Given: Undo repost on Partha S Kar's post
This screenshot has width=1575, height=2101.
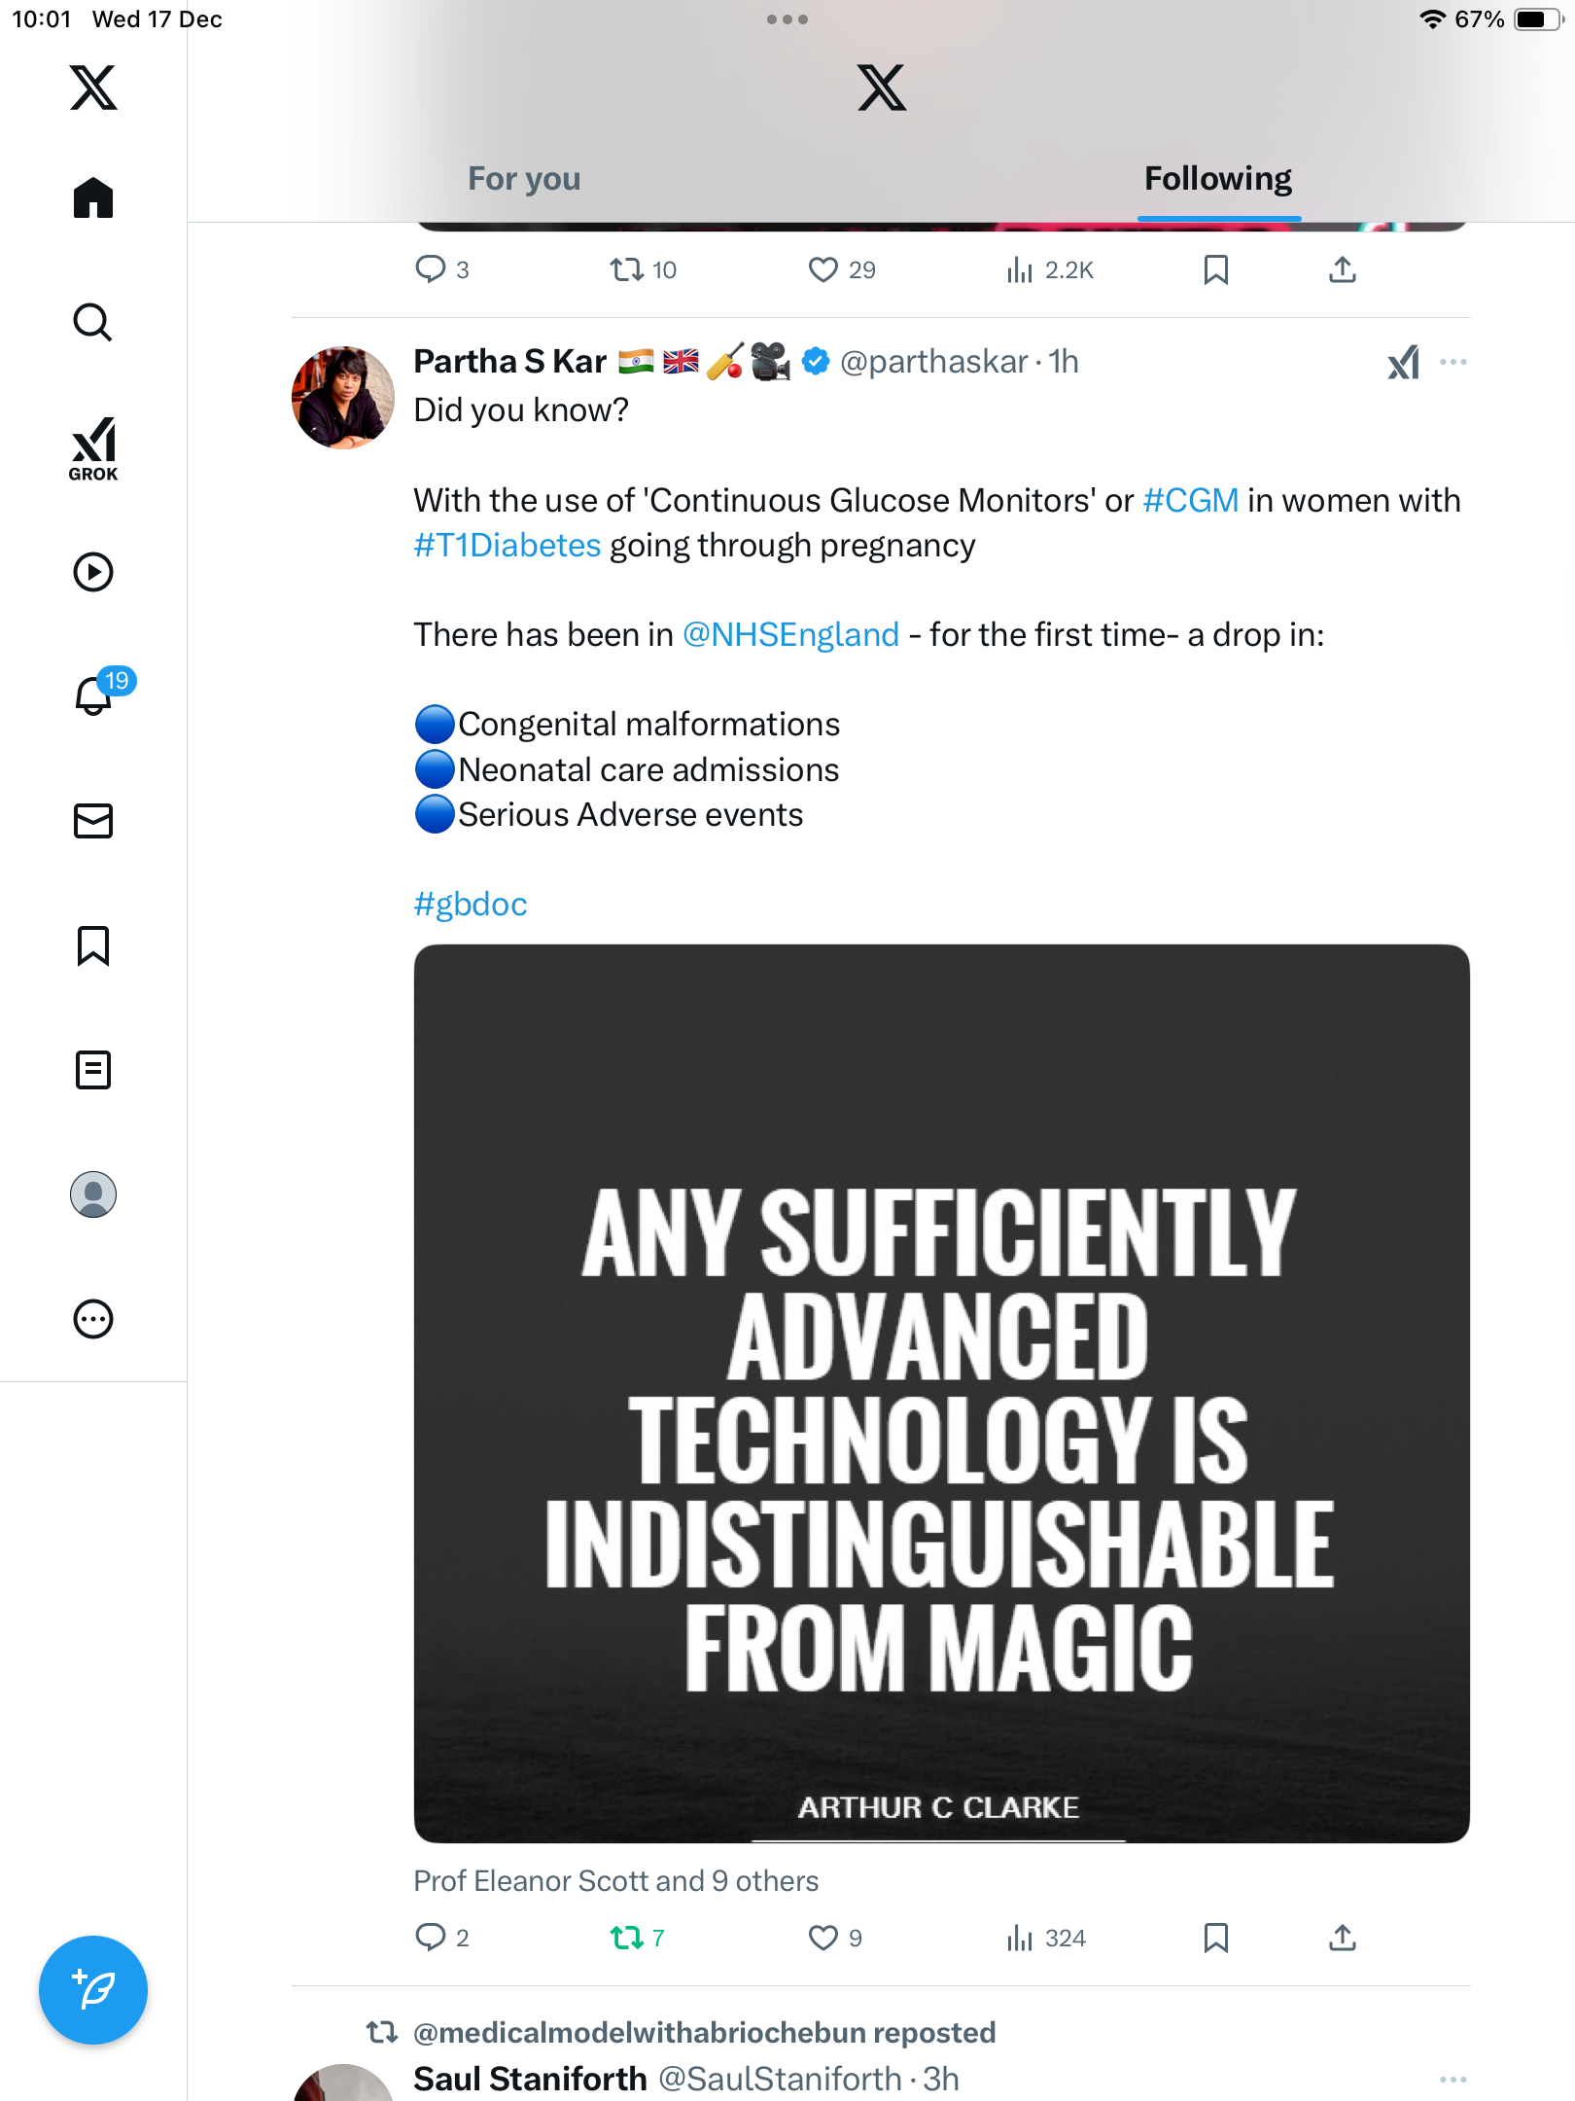Looking at the screenshot, I should point(627,1938).
